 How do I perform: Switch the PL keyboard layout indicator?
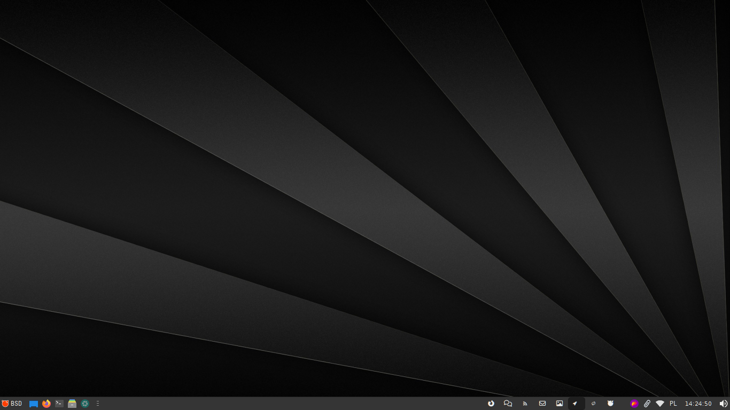(673, 404)
